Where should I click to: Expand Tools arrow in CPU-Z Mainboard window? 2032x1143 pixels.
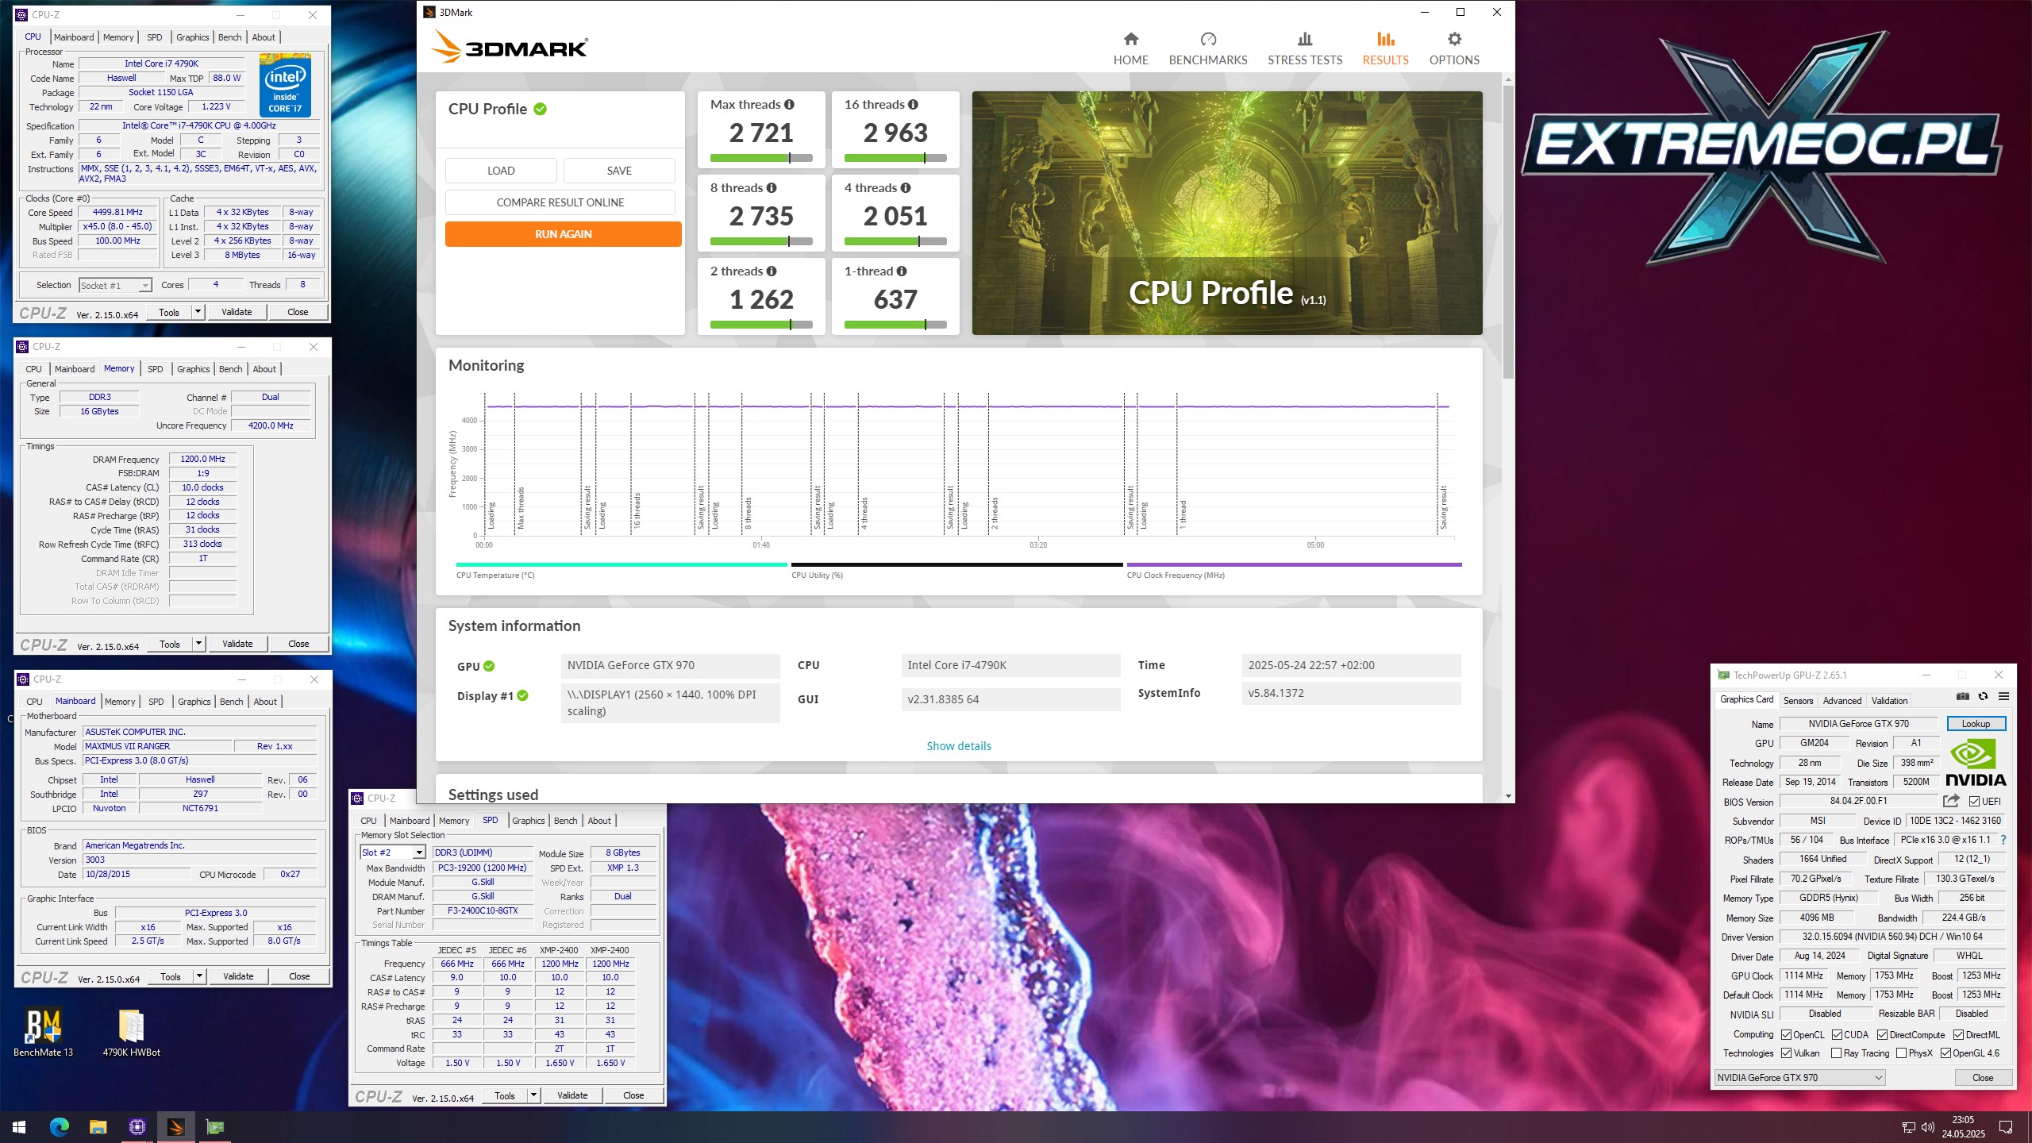[x=199, y=976]
